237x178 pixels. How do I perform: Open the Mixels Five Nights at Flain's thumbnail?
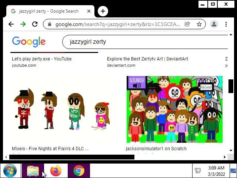[63, 109]
